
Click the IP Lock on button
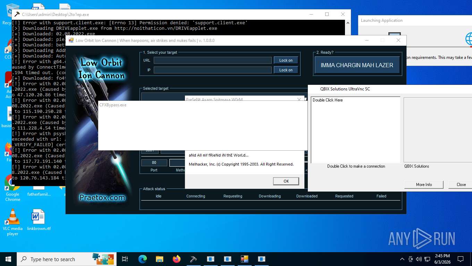286,70
